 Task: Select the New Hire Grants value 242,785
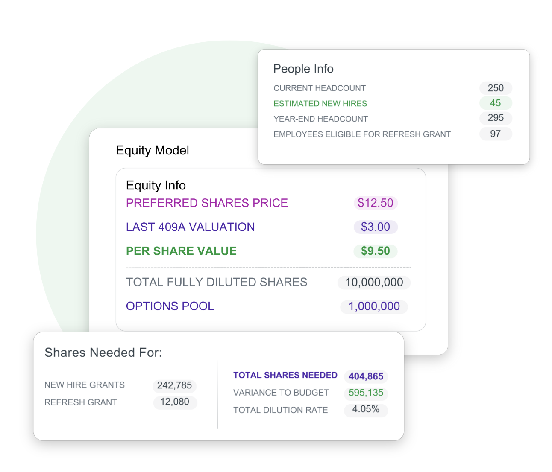[174, 385]
